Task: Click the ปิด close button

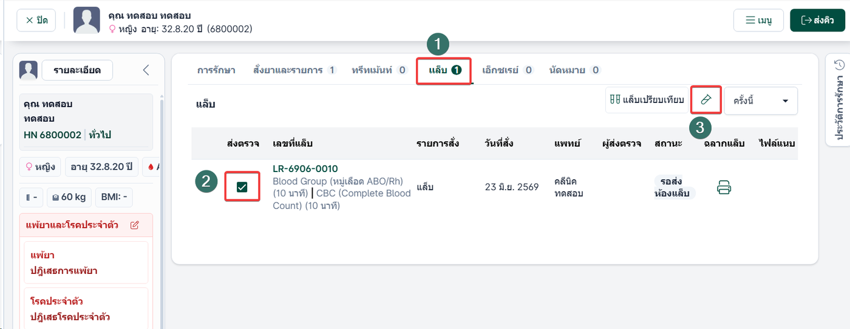Action: (36, 20)
